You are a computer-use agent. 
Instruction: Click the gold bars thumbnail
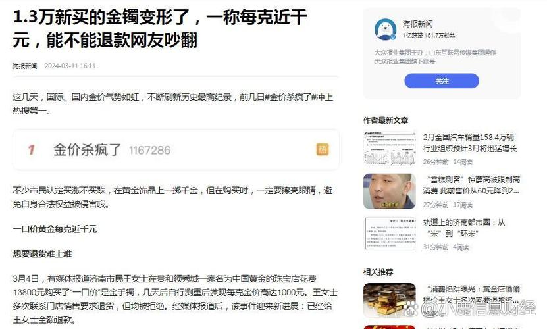tap(389, 300)
